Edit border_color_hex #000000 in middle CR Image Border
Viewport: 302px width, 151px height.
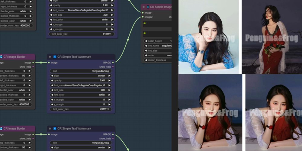pyautogui.click(x=16, y=104)
